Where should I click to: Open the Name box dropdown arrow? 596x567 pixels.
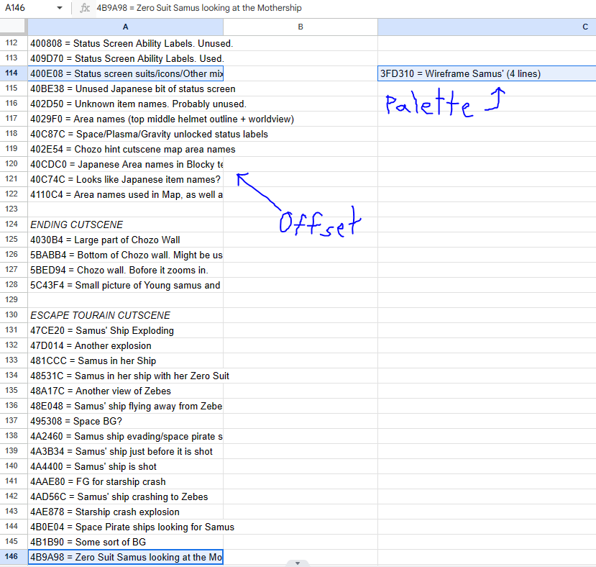59,8
